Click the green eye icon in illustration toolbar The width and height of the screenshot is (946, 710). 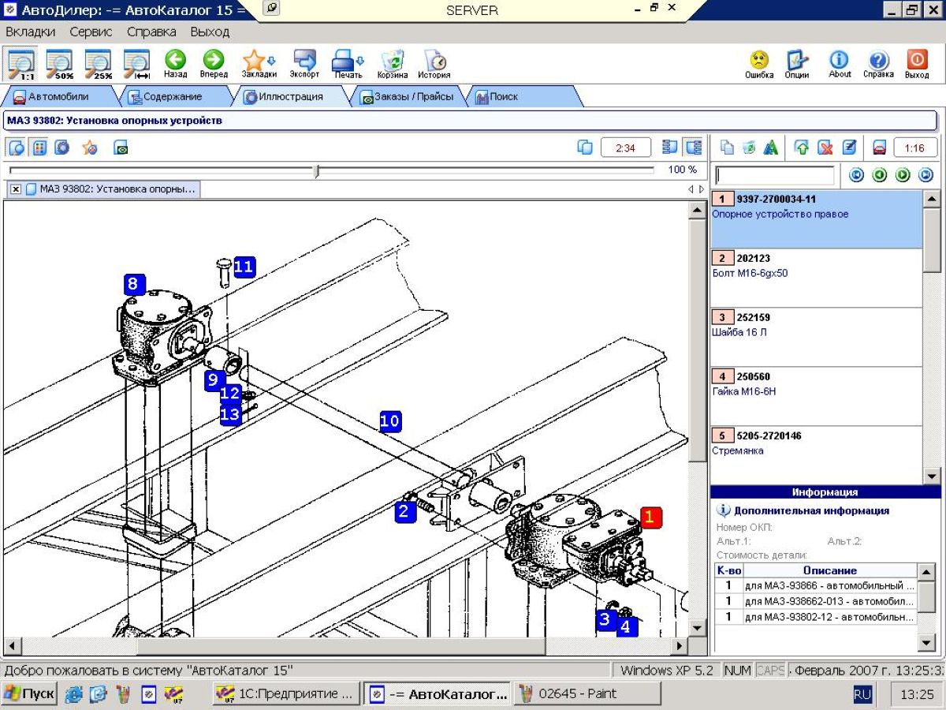coord(121,148)
